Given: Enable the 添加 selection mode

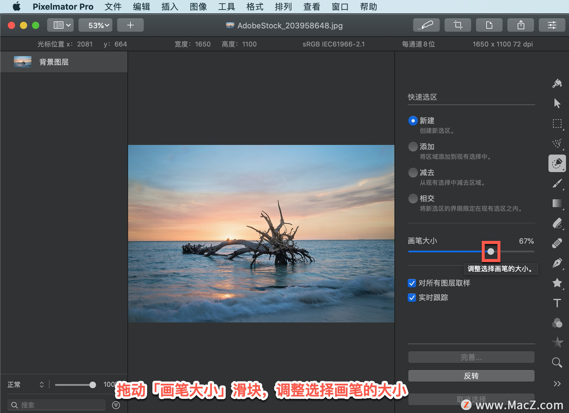Looking at the screenshot, I should (x=413, y=146).
